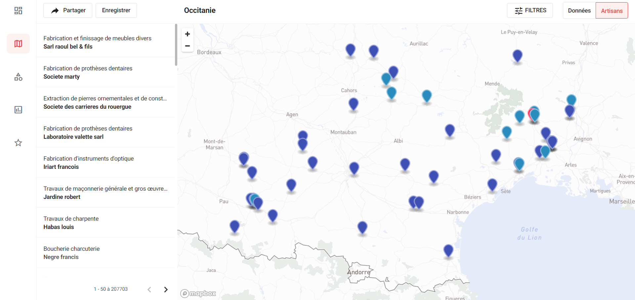Open the dashboard grid icon in sidebar

(18, 11)
